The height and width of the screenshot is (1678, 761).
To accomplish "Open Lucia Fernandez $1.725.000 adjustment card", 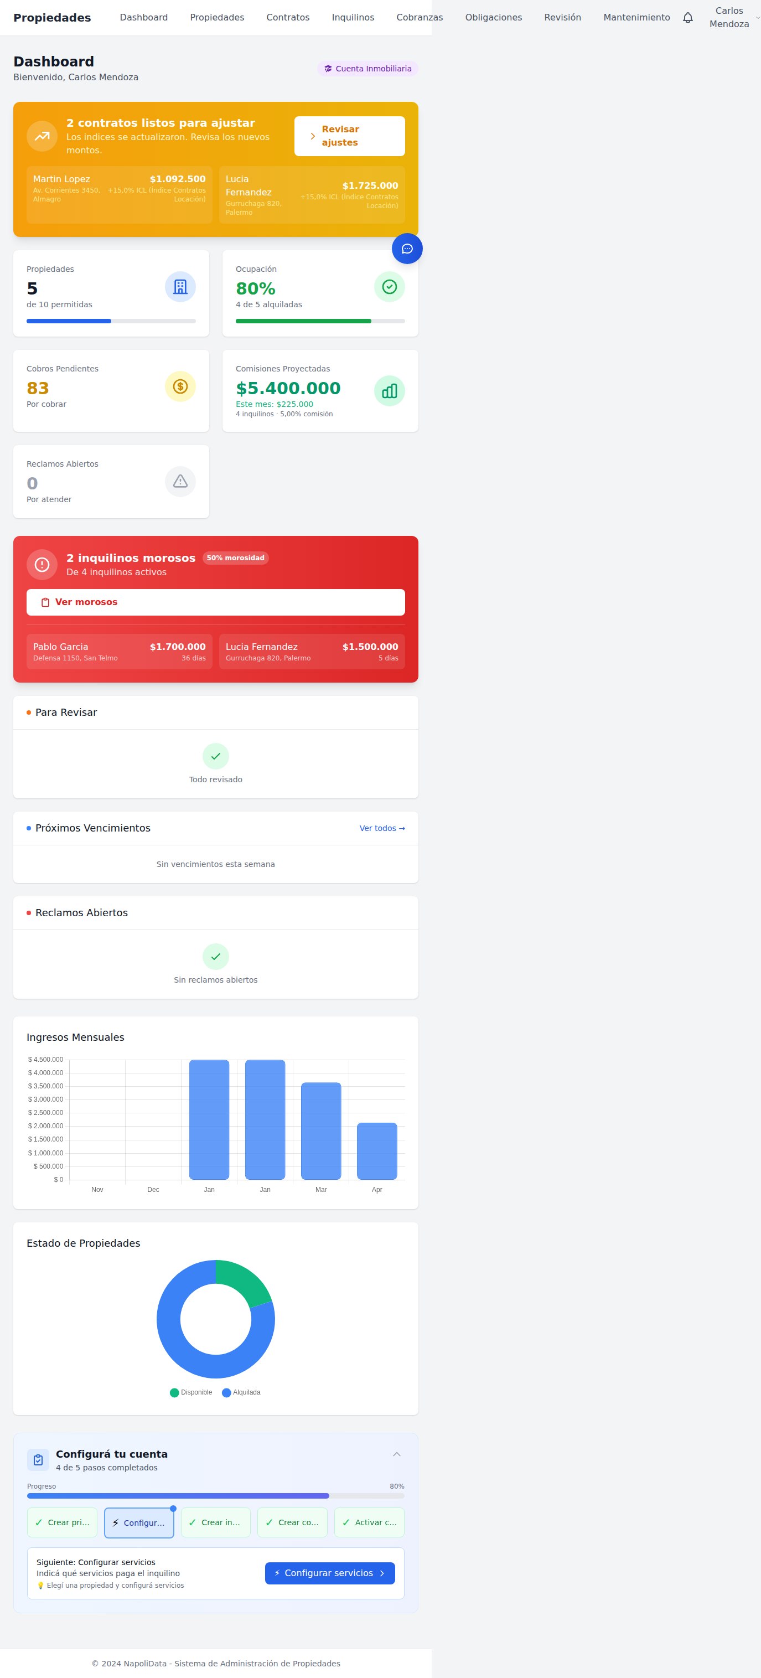I will [x=312, y=195].
